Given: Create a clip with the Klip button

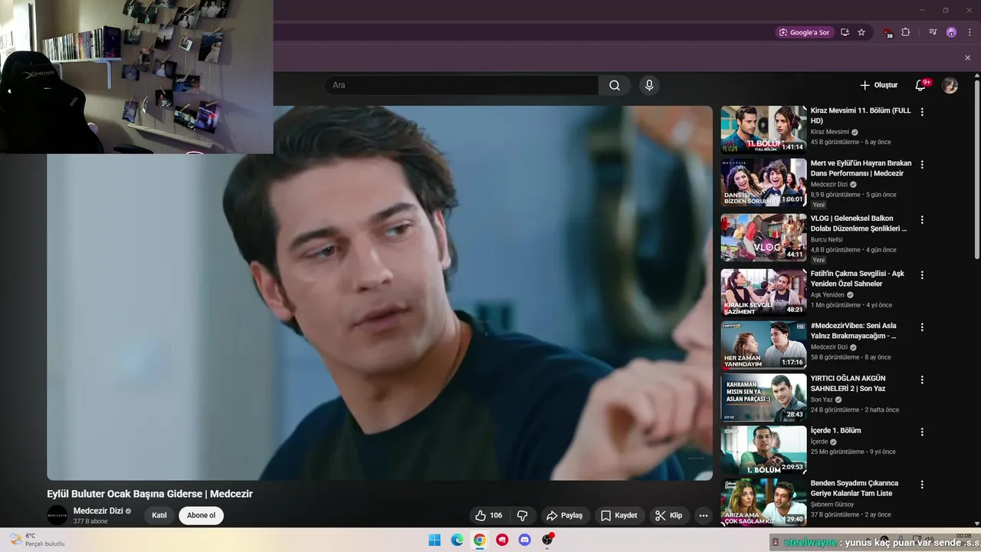Looking at the screenshot, I should point(668,515).
